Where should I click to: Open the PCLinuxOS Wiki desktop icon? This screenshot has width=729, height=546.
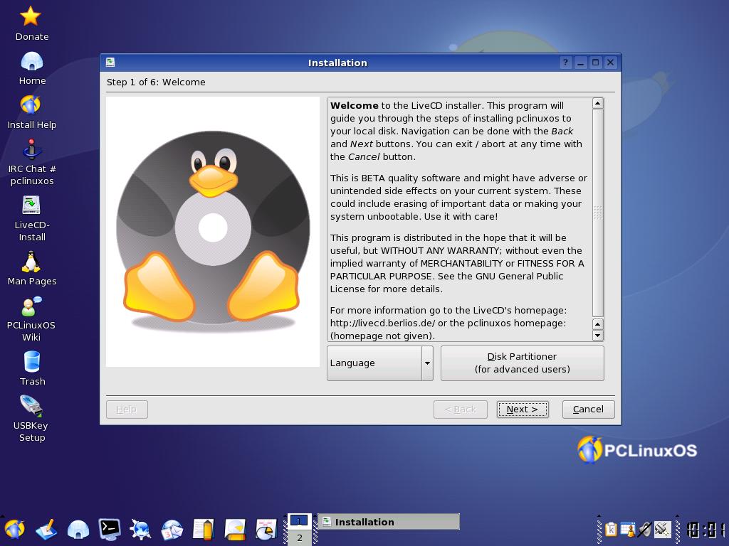[x=31, y=306]
